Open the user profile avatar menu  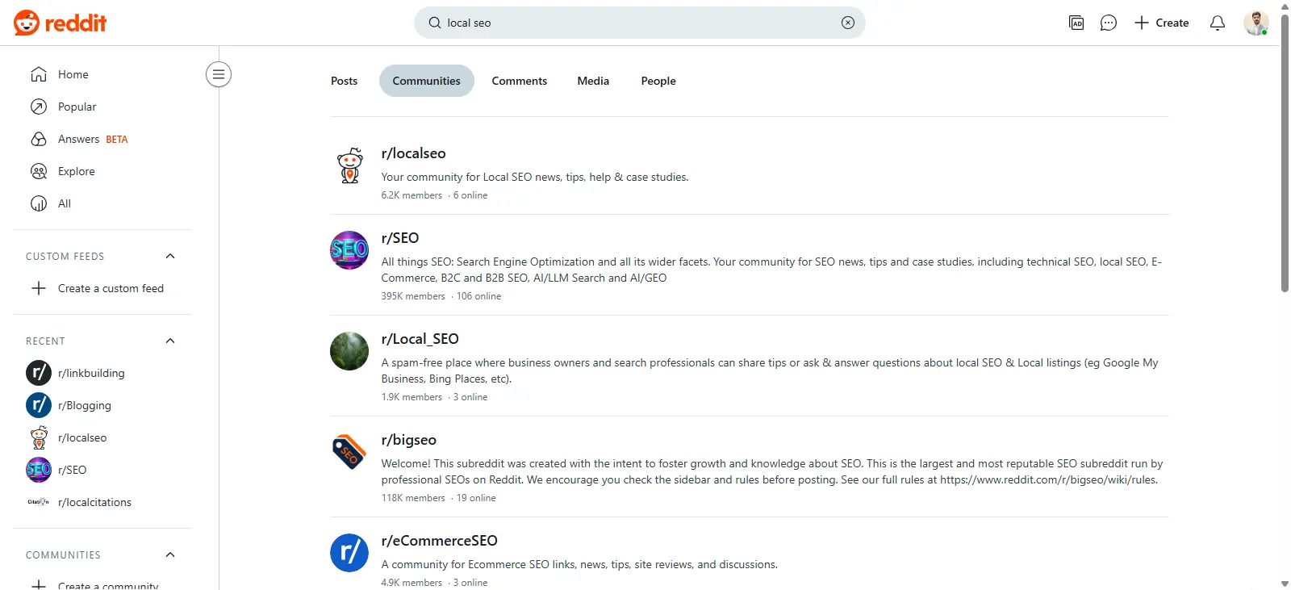tap(1255, 23)
